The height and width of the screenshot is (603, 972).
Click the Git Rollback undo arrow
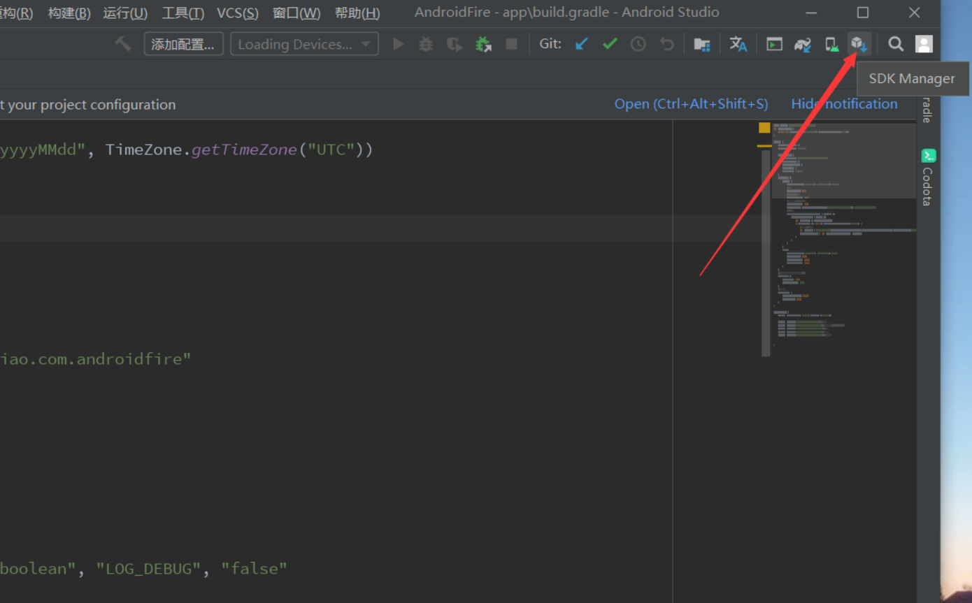coord(667,44)
